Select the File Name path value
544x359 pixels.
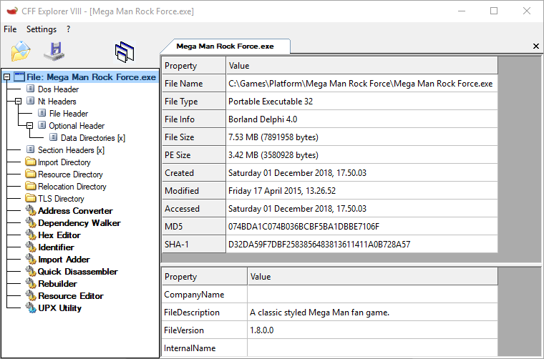click(x=362, y=84)
